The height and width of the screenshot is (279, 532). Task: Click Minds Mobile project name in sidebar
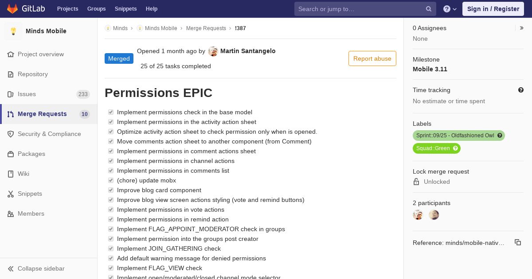pyautogui.click(x=46, y=31)
